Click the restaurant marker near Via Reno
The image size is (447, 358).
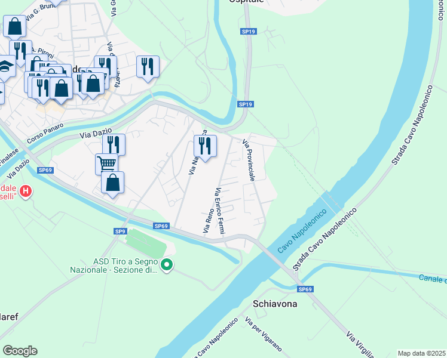coord(205,146)
